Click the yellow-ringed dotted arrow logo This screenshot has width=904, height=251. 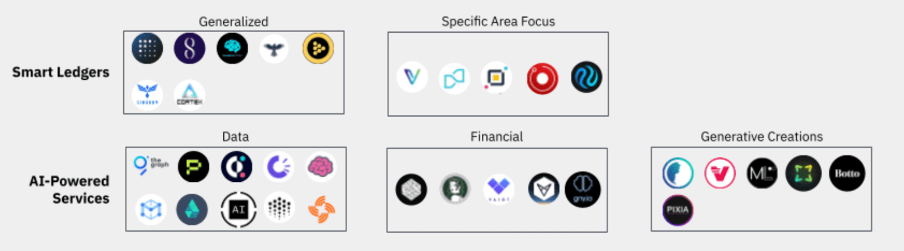(318, 48)
